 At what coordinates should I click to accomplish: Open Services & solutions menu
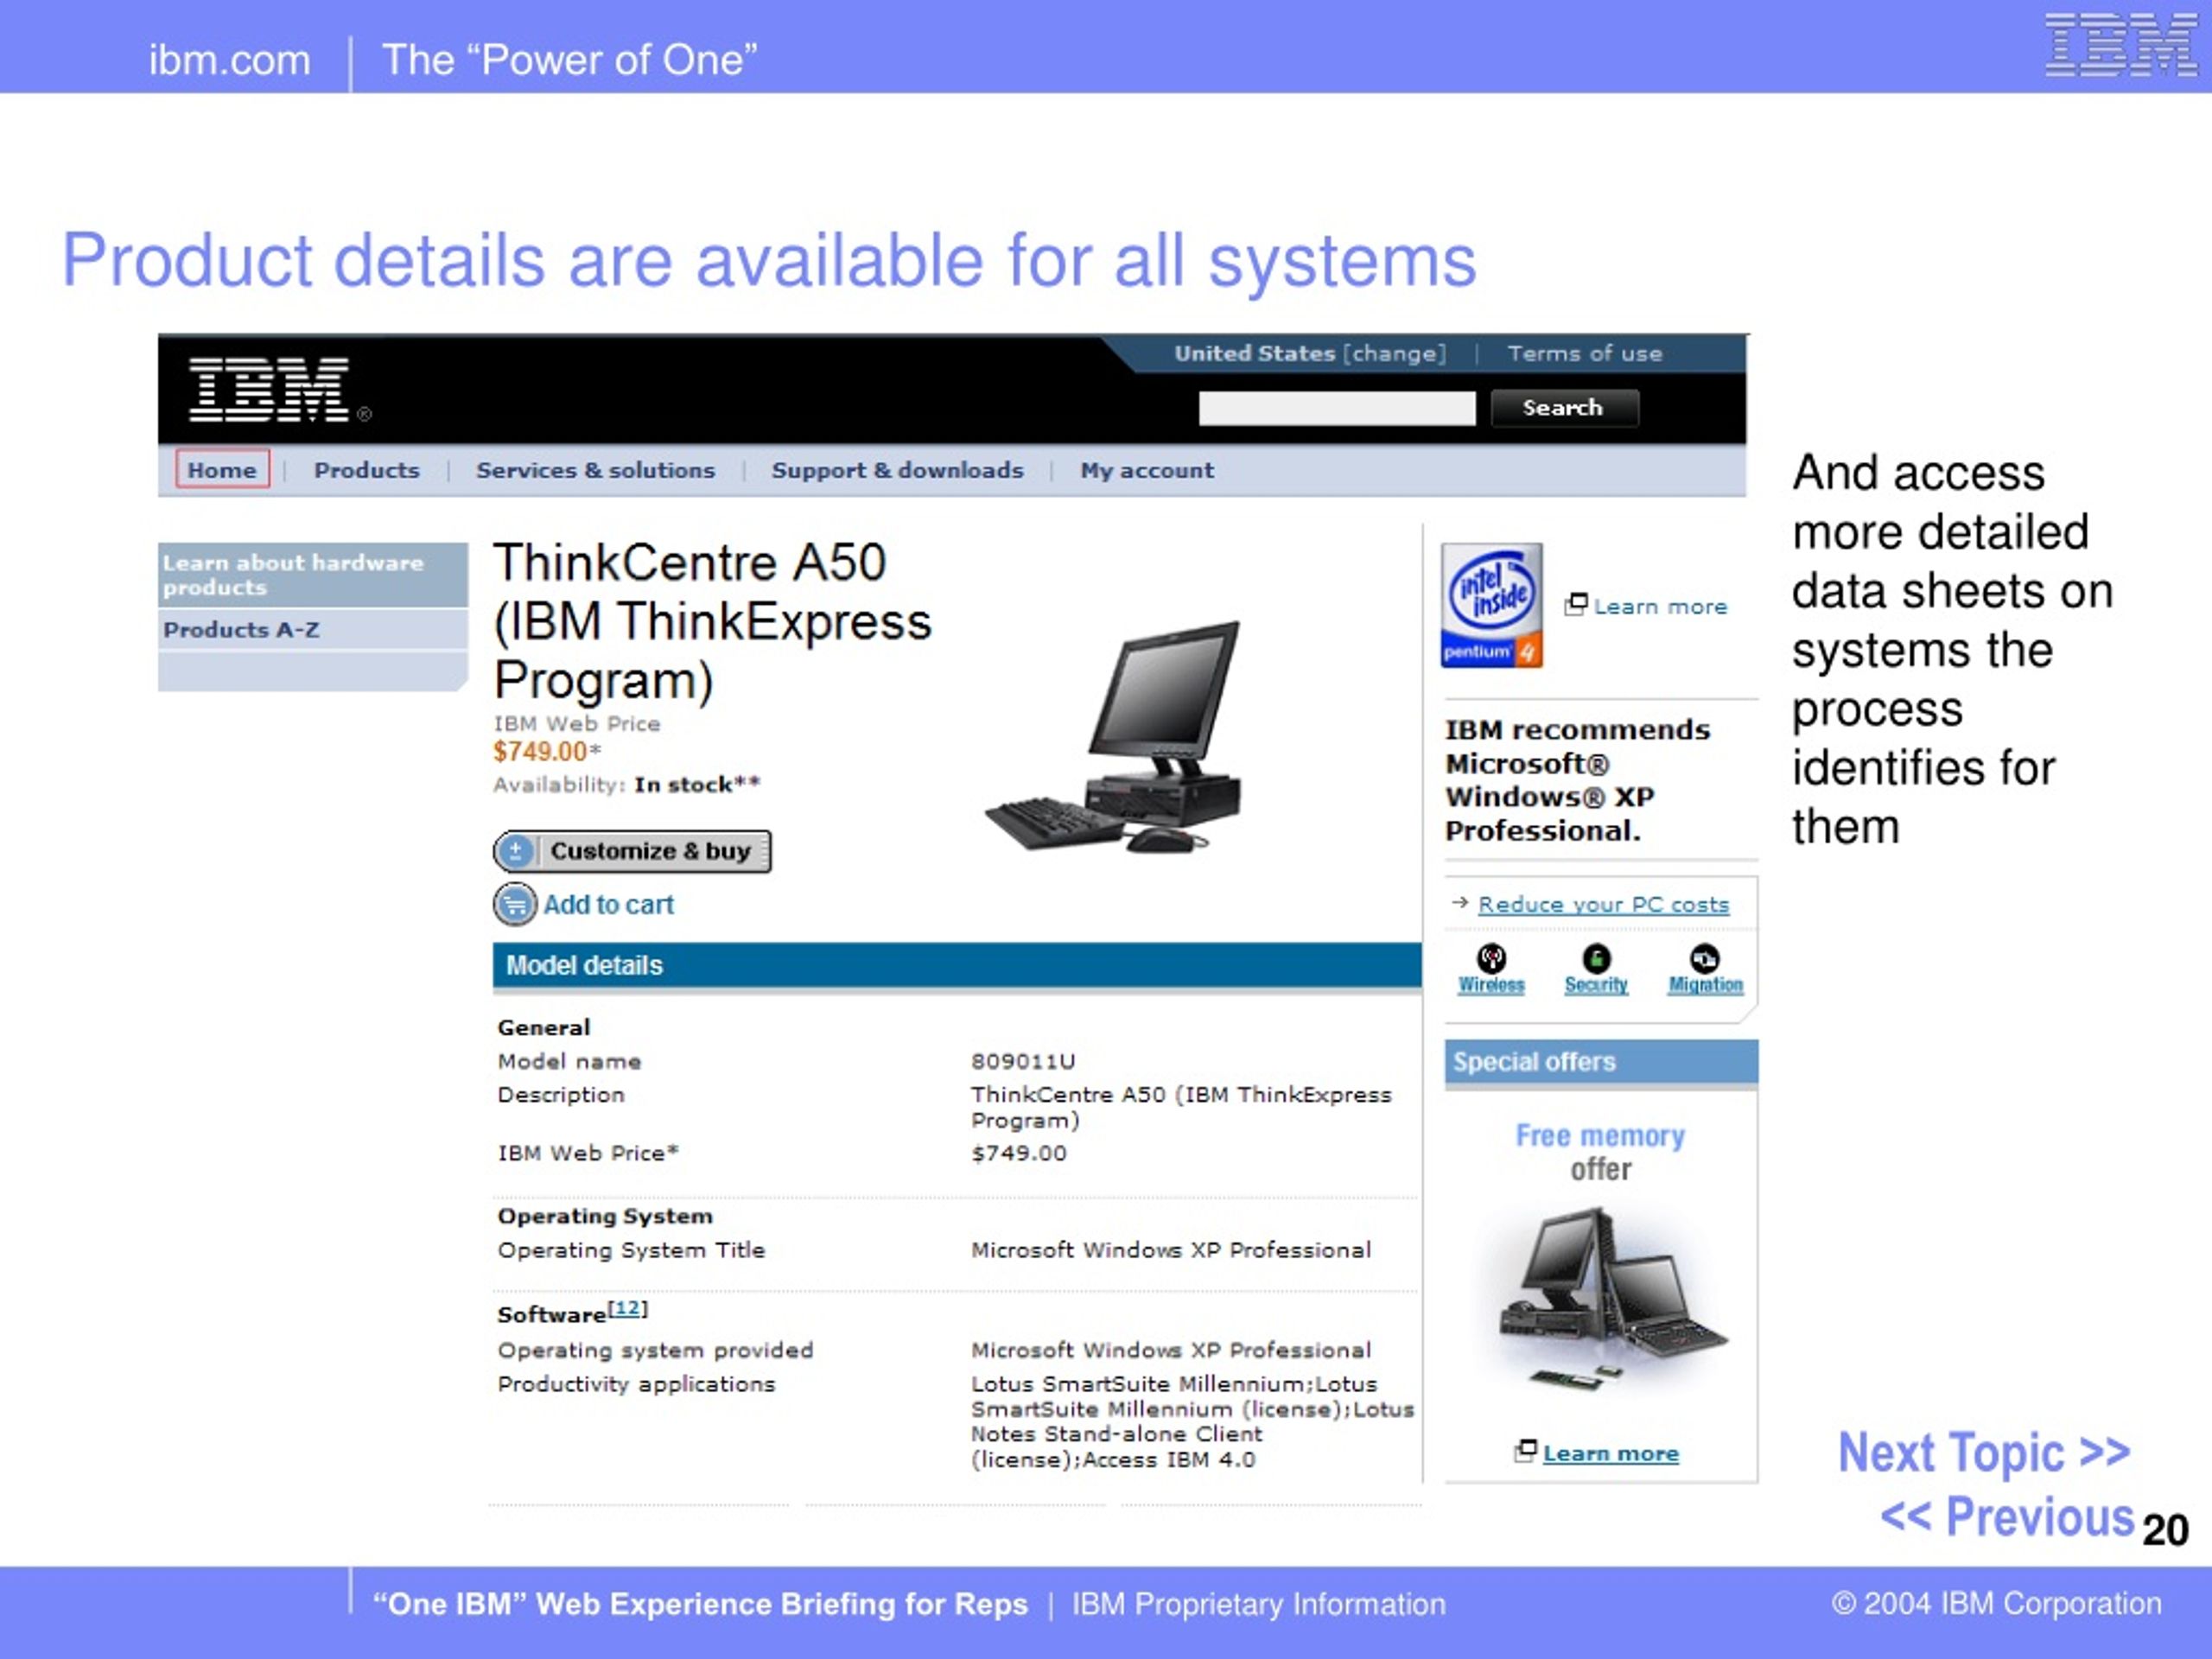click(595, 470)
